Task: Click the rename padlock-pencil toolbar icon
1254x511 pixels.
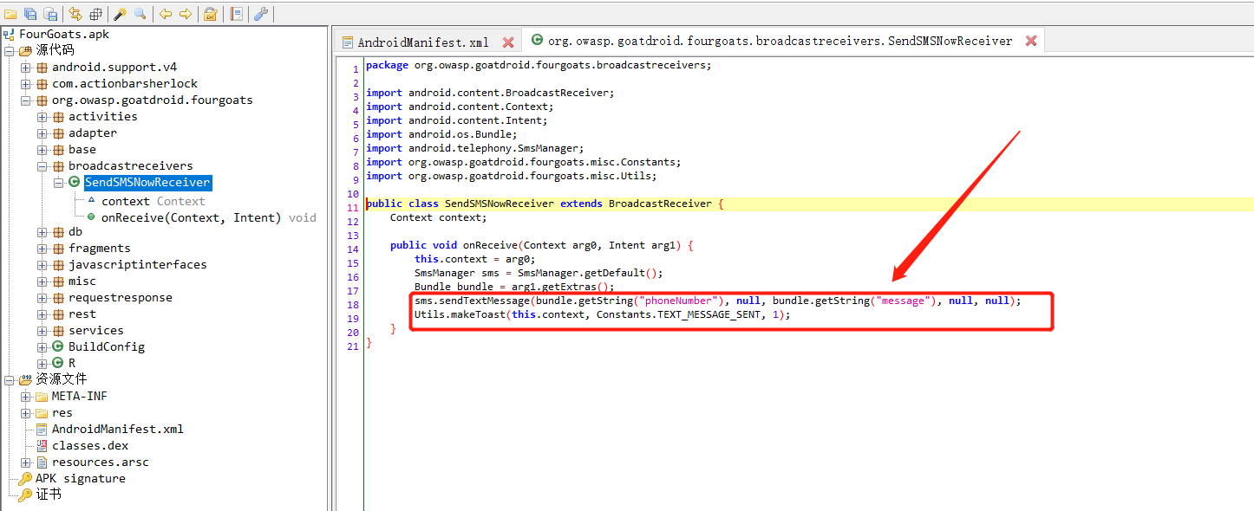Action: tap(211, 14)
